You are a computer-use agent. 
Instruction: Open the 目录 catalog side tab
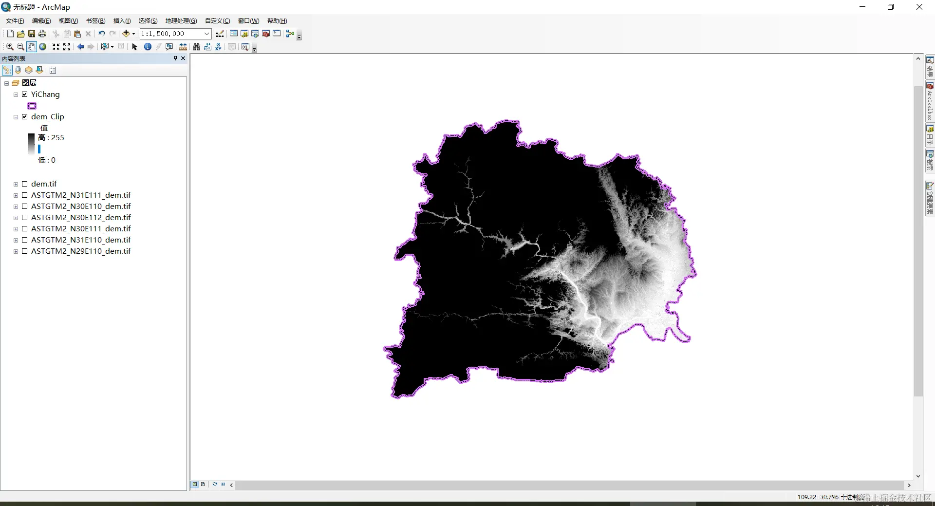(x=930, y=136)
